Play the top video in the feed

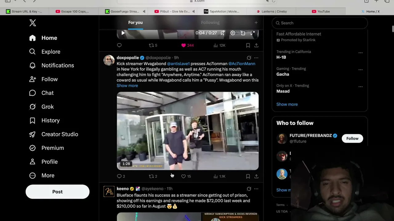123,33
